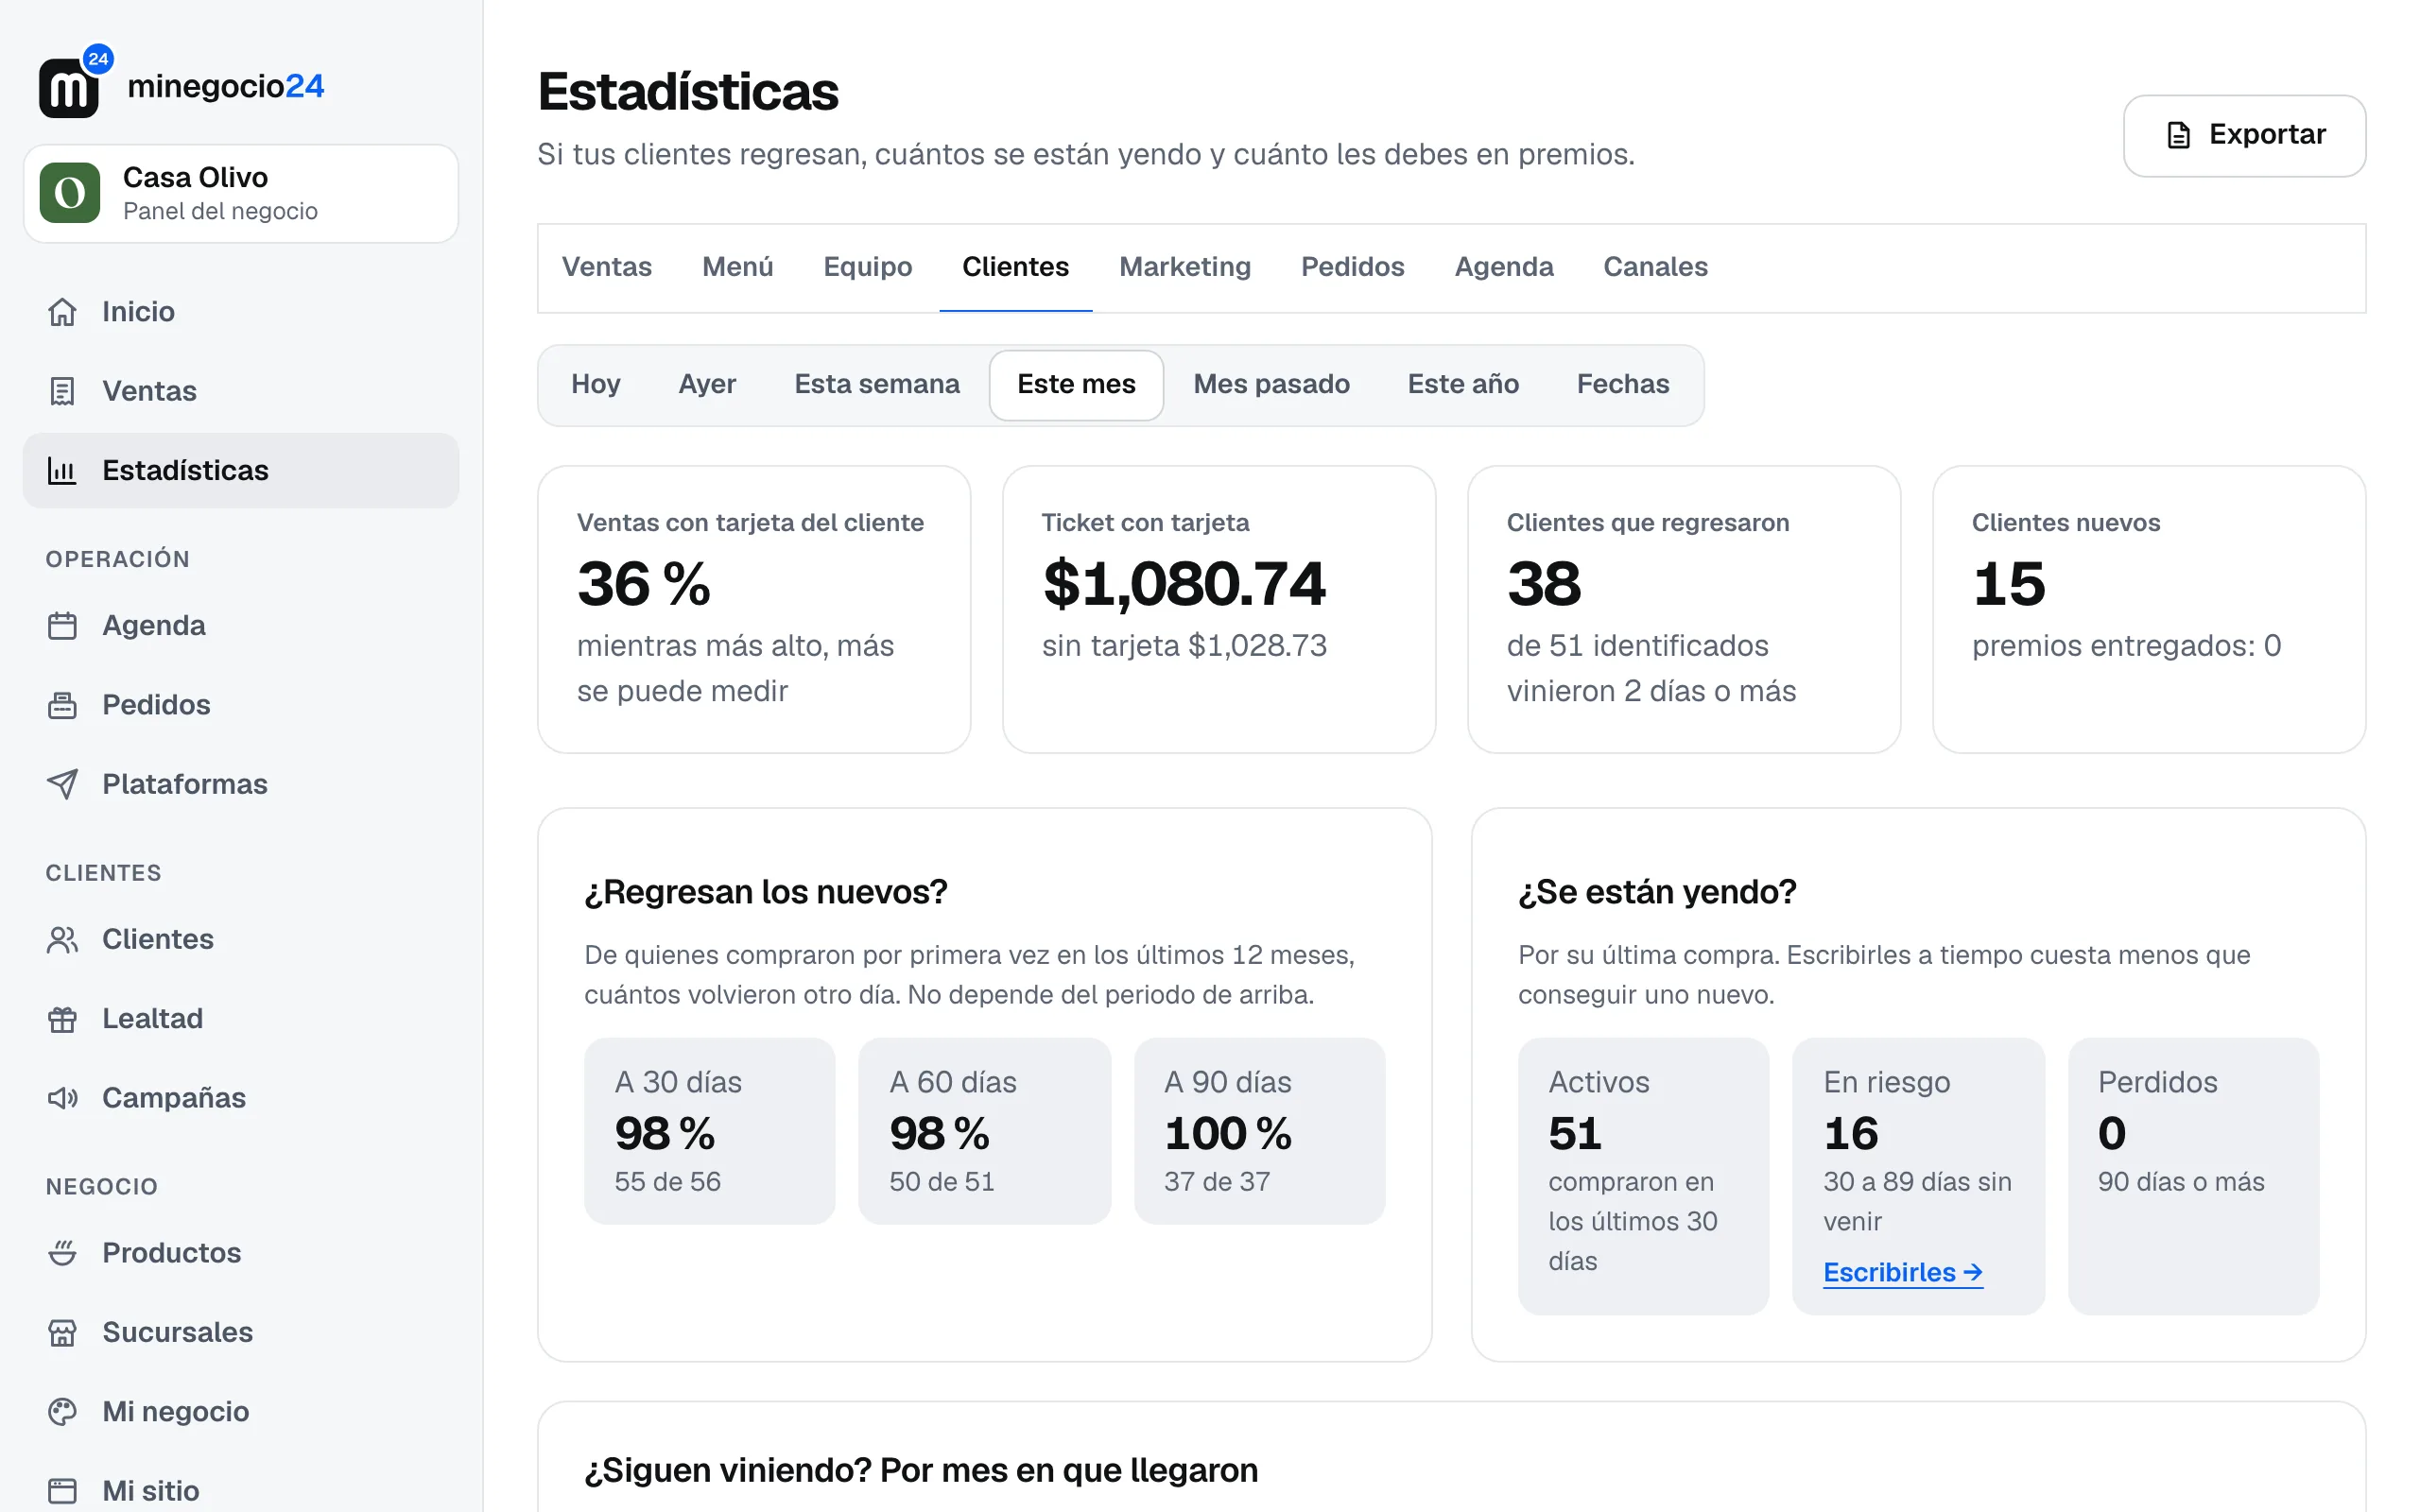This screenshot has height=1512, width=2420.
Task: Open Campañas from the sidebar
Action: tap(241, 1098)
